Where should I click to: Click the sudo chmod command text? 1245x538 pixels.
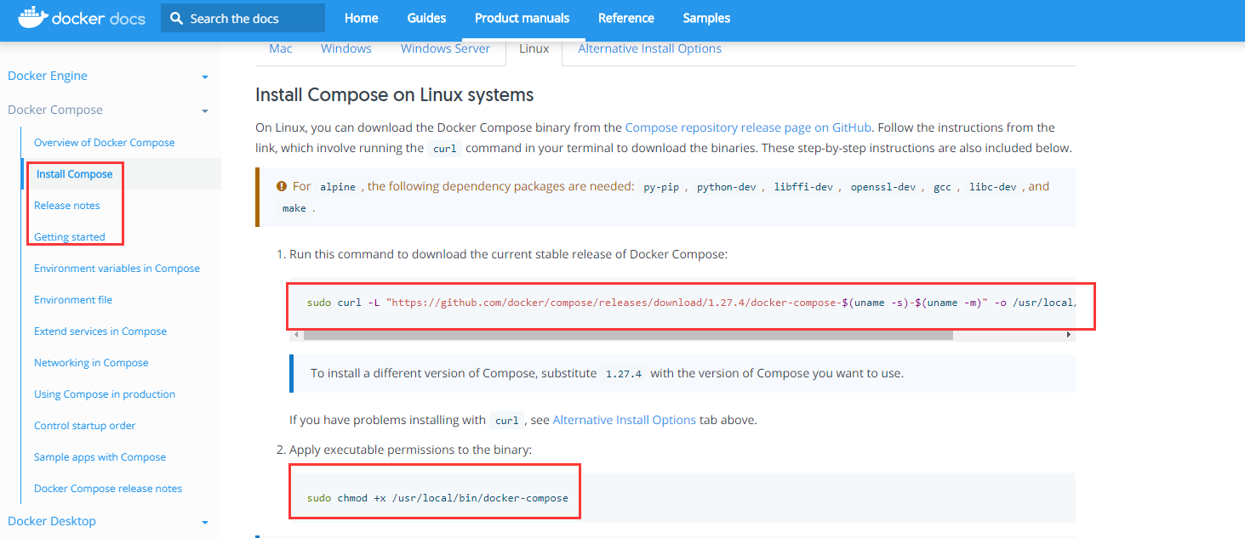(x=437, y=498)
